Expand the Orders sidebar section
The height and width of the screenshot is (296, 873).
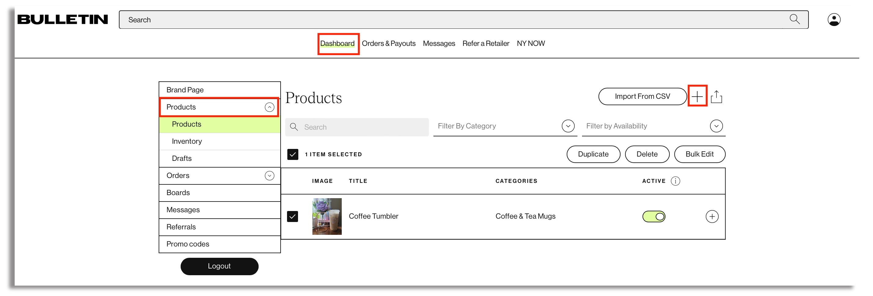[x=269, y=176]
